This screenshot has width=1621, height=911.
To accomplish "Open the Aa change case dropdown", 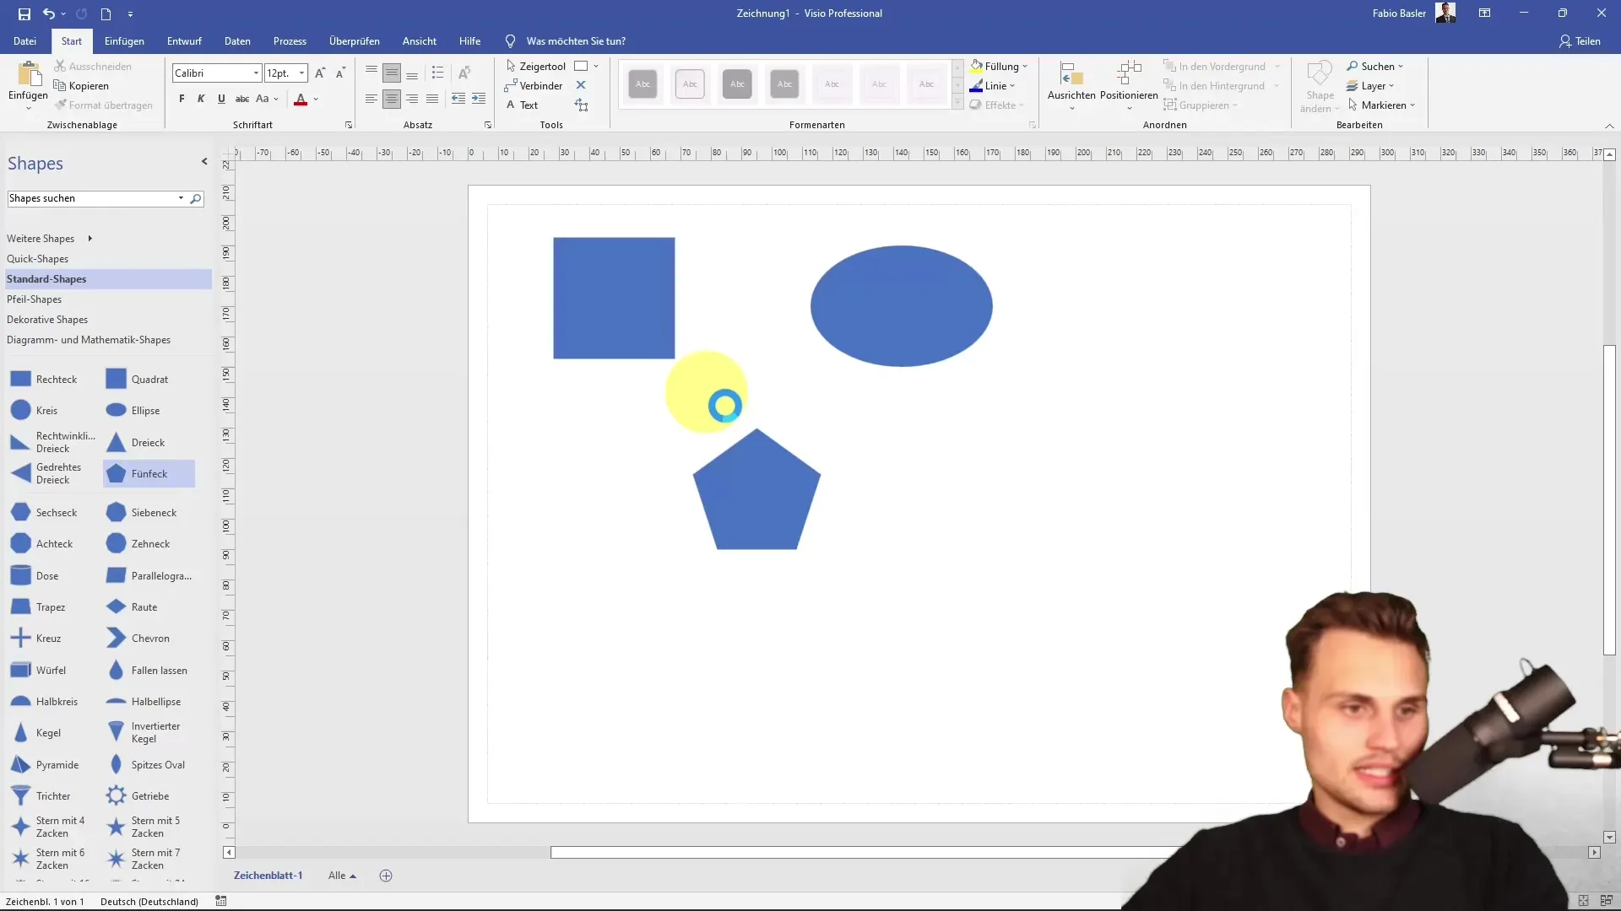I will (x=267, y=99).
